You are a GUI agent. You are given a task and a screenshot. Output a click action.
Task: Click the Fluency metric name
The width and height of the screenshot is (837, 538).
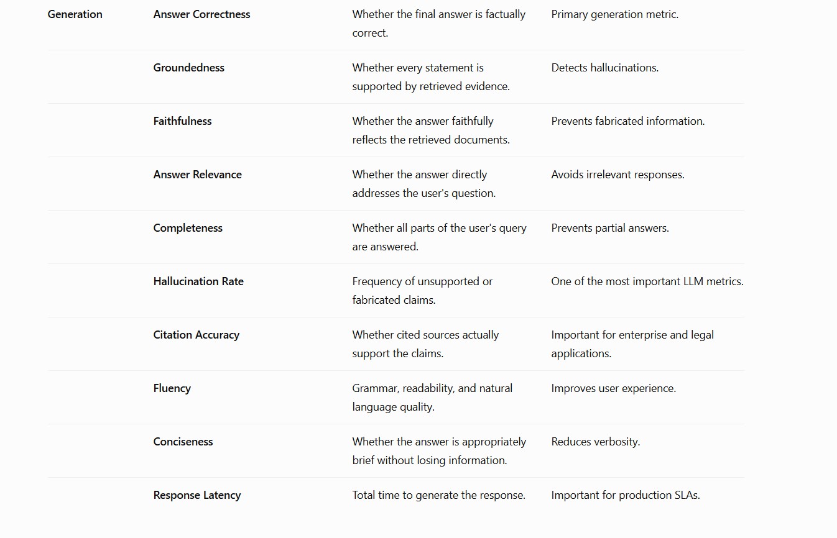(172, 388)
